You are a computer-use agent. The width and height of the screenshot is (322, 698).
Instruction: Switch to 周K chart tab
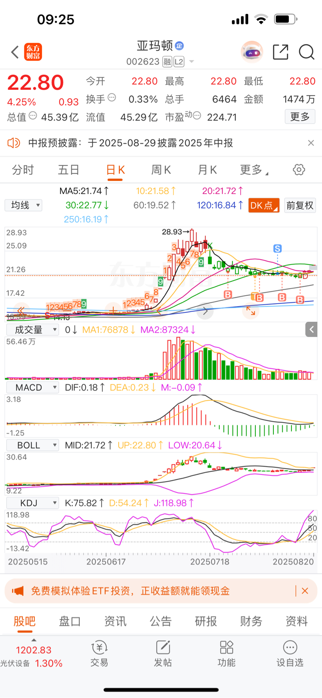click(x=161, y=170)
